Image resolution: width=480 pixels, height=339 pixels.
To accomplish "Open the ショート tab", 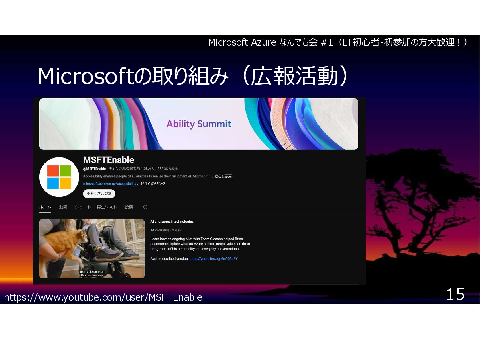I will pyautogui.click(x=83, y=207).
